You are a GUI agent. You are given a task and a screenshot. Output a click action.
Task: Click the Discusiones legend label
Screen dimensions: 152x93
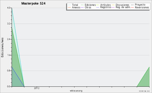tap(122, 5)
